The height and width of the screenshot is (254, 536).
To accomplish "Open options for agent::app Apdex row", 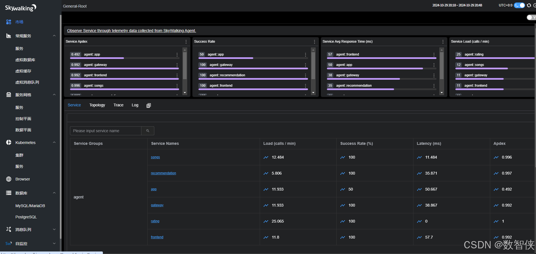I will (177, 54).
